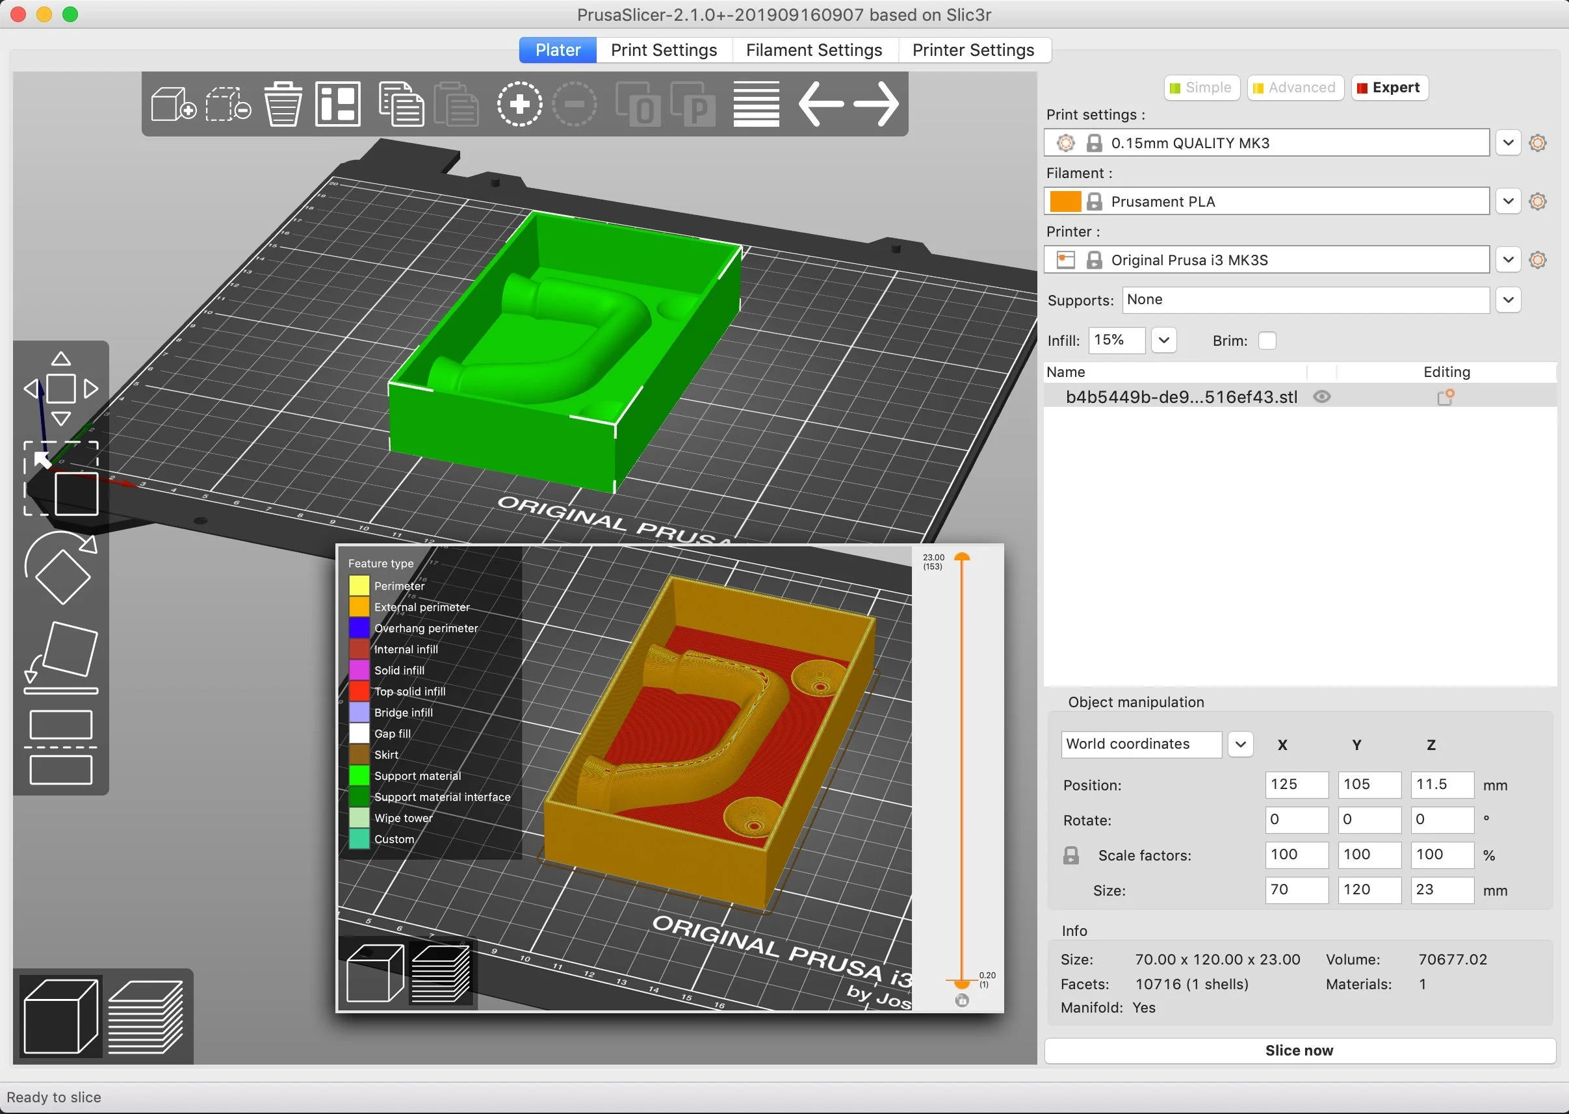This screenshot has width=1569, height=1114.
Task: Expand the Infill percentage dropdown
Action: pyautogui.click(x=1163, y=340)
